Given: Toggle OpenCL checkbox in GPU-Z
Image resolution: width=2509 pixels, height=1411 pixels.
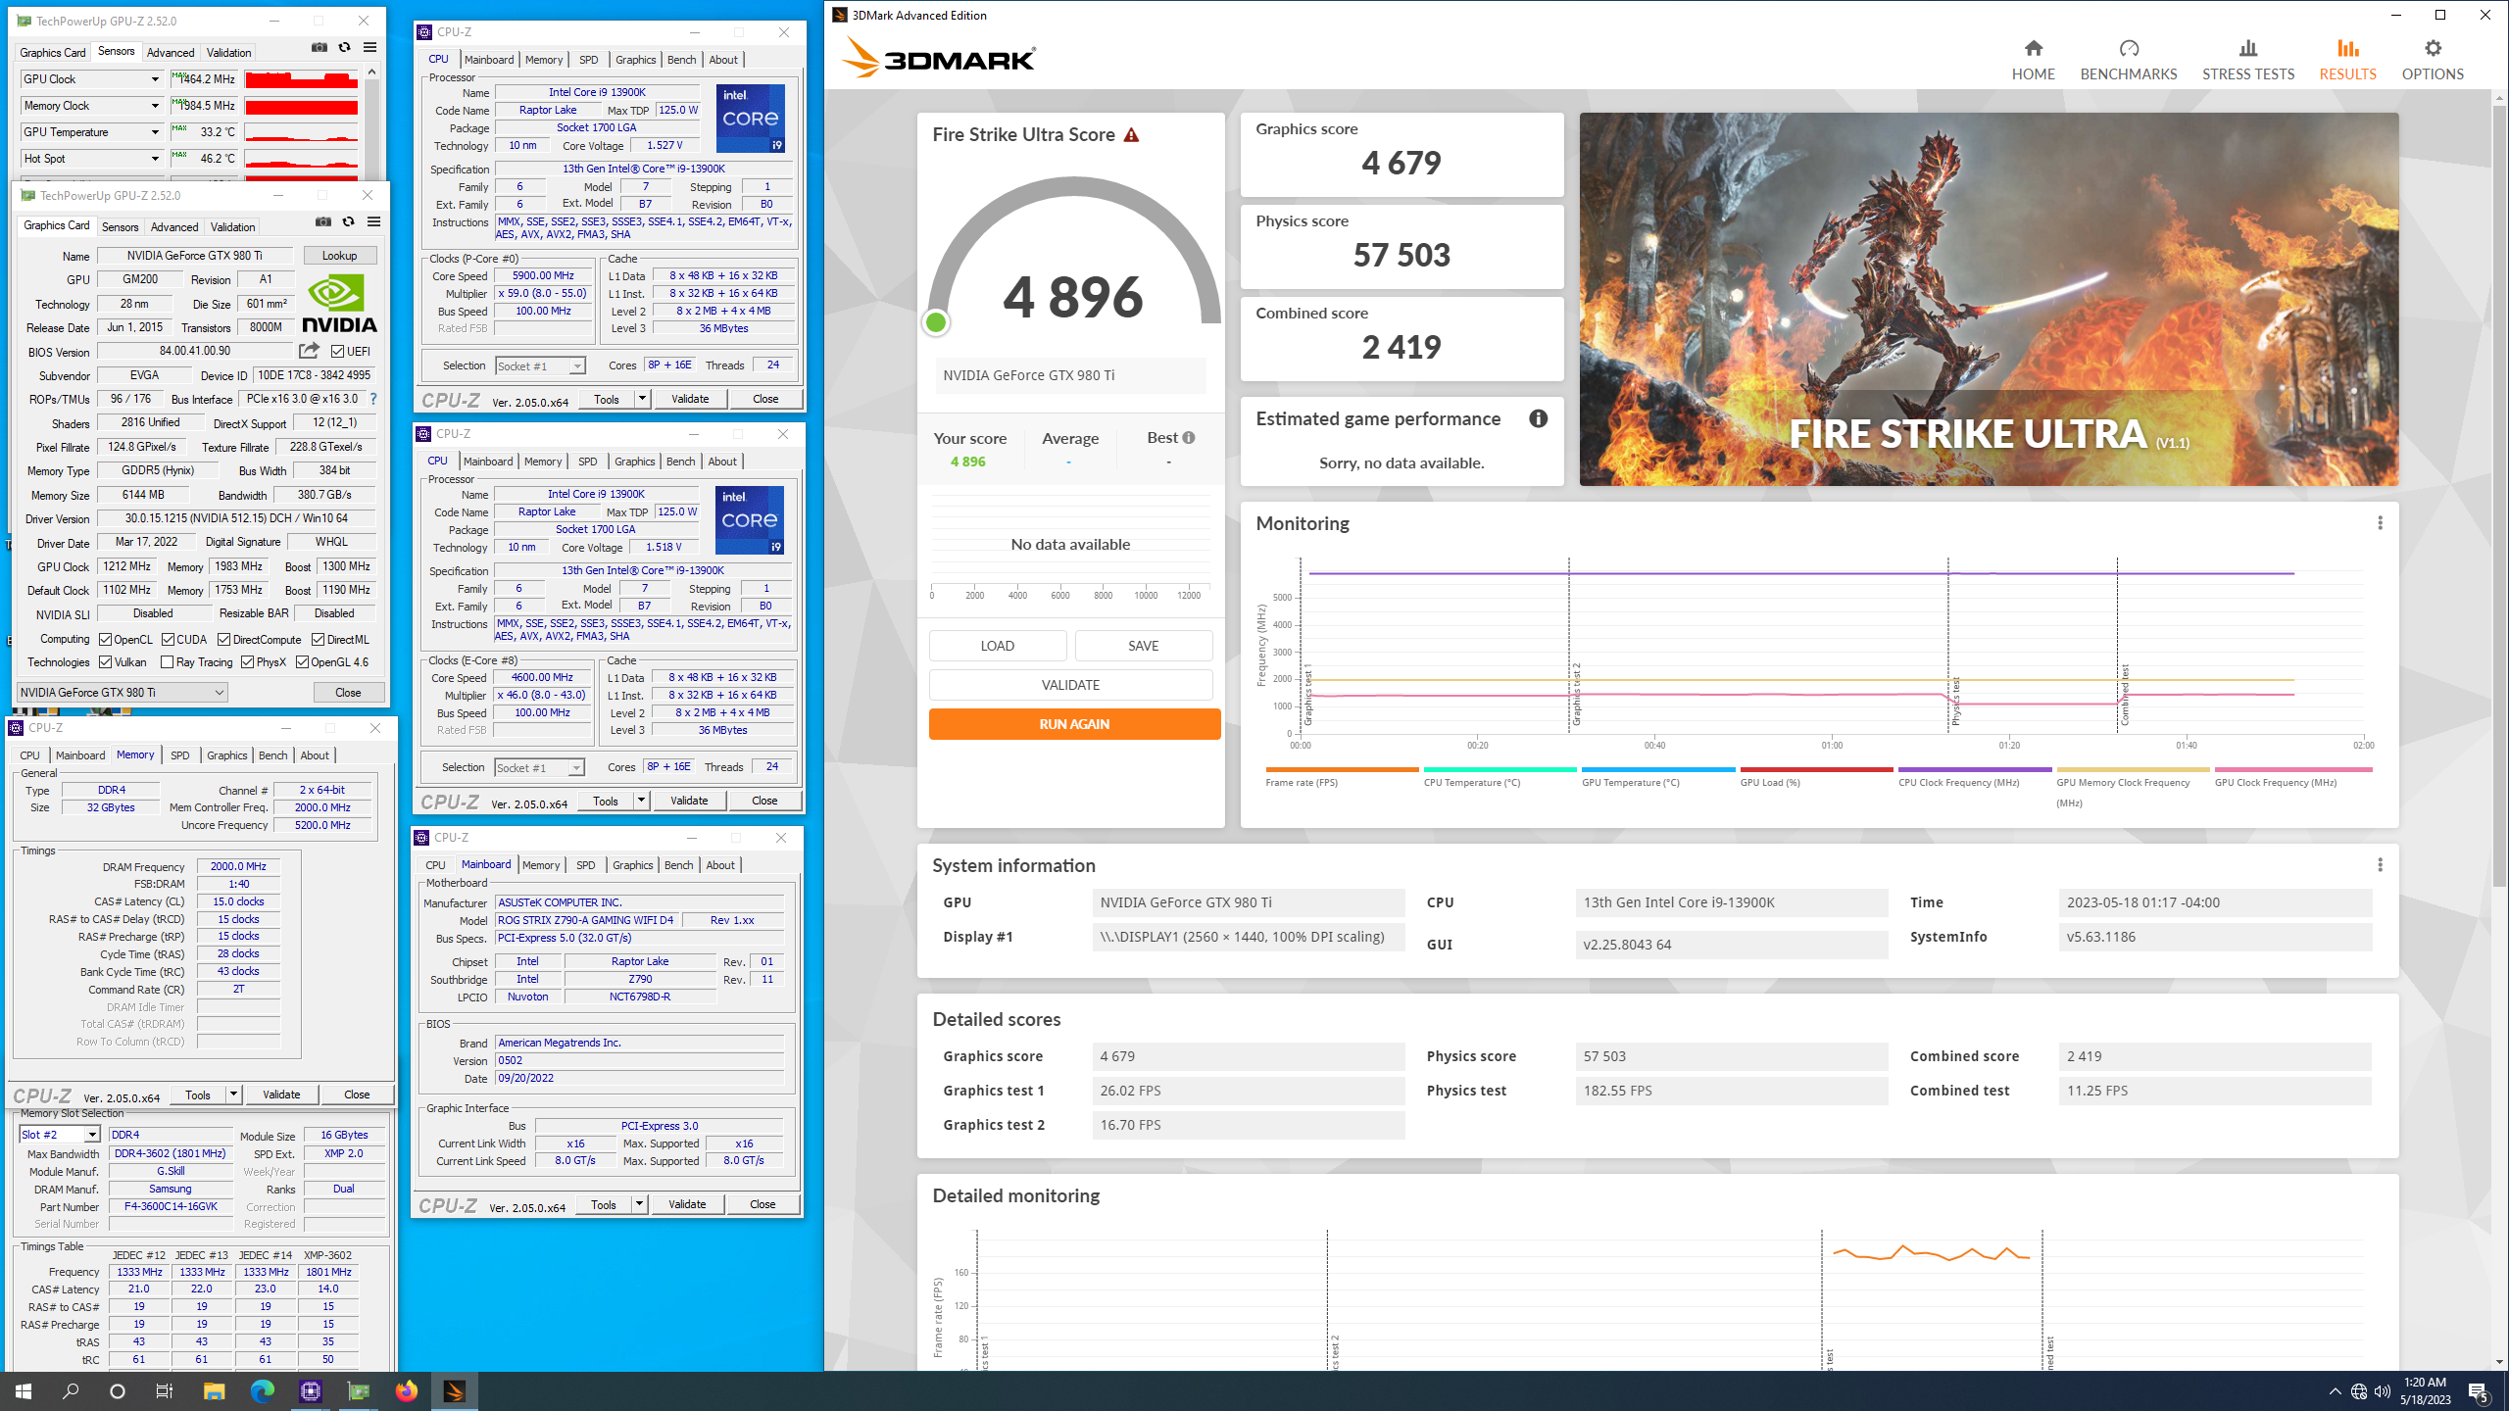Looking at the screenshot, I should (x=105, y=640).
